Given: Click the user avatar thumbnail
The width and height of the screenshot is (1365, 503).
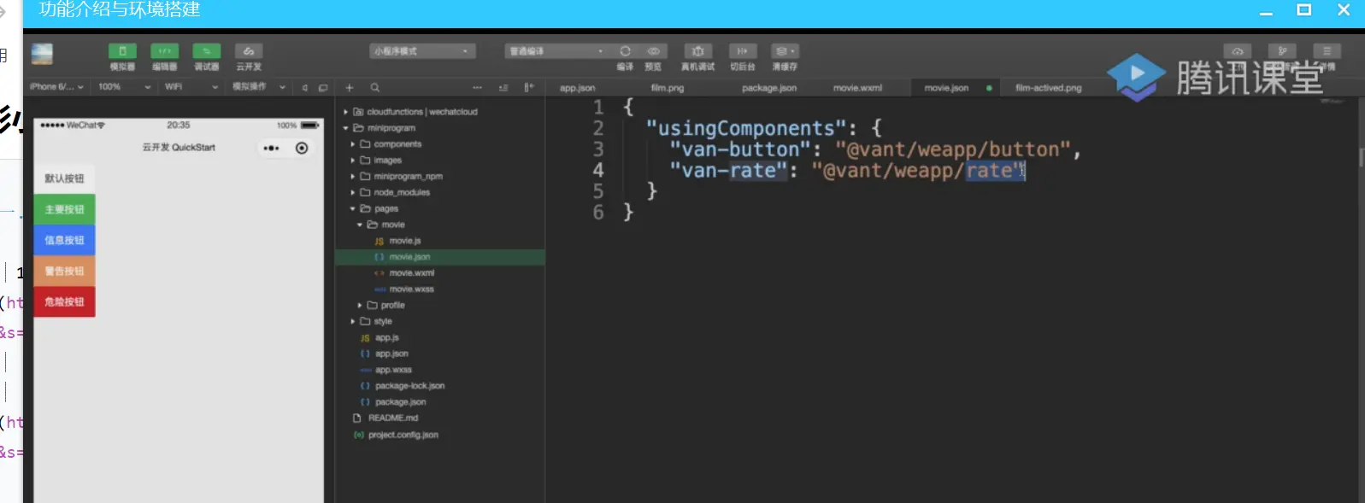Looking at the screenshot, I should click(42, 54).
